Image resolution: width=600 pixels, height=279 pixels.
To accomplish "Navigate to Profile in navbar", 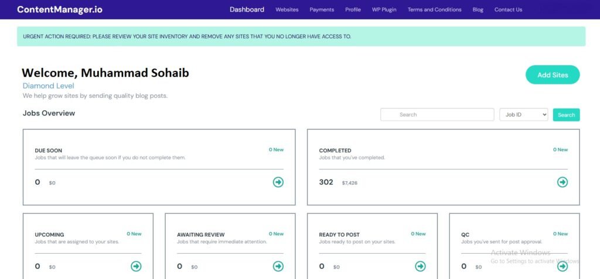I will (x=353, y=9).
